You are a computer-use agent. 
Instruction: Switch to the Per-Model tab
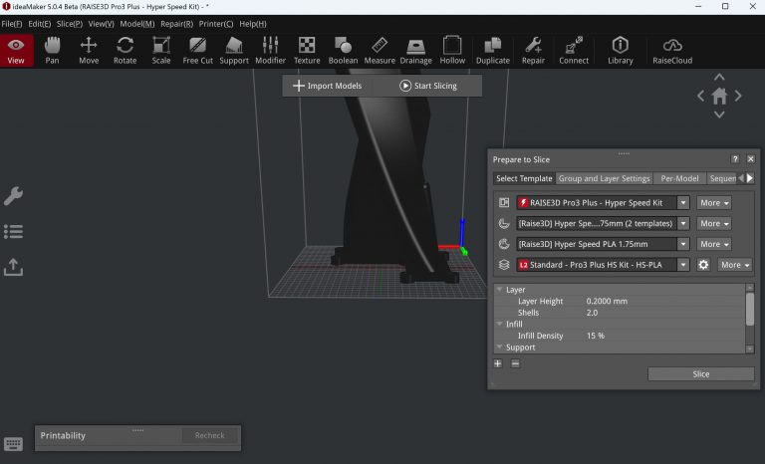coord(679,178)
